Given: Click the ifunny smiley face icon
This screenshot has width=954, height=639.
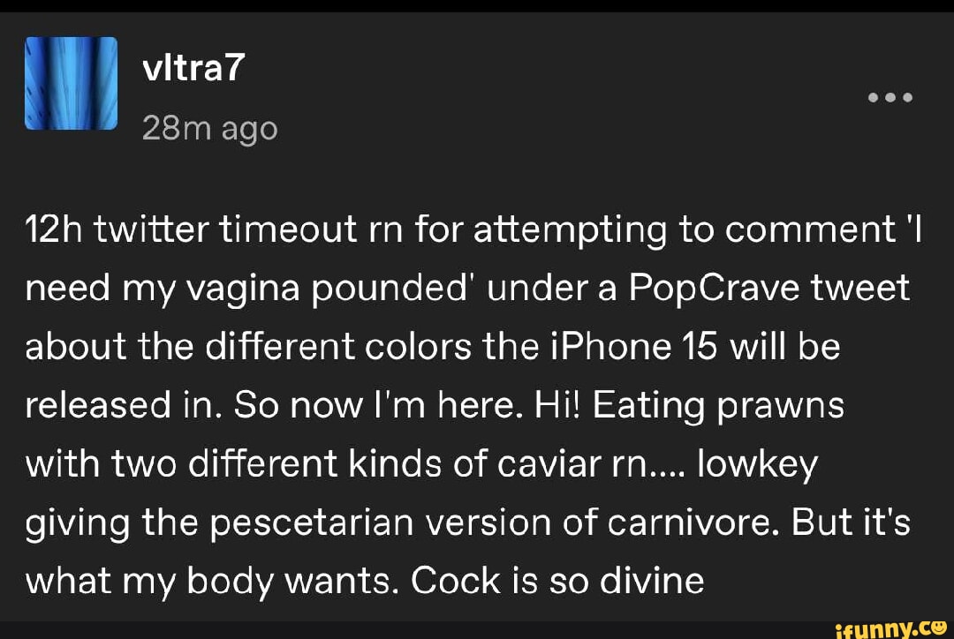Looking at the screenshot, I should (x=939, y=627).
